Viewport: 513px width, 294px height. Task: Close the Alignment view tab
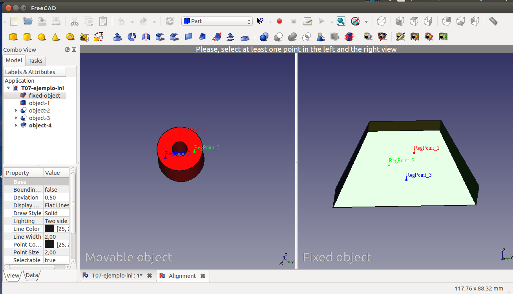(x=203, y=276)
